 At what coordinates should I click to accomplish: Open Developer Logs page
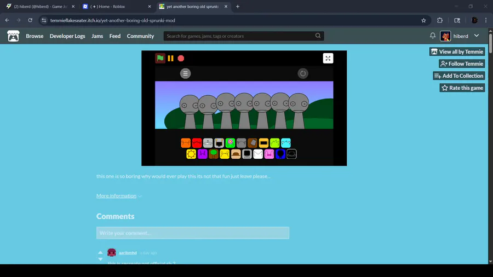[67, 36]
